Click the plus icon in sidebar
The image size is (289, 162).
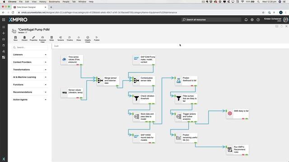click(4, 33)
